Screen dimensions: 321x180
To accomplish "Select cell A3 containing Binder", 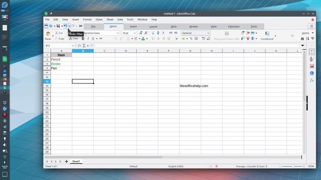I will [x=61, y=64].
